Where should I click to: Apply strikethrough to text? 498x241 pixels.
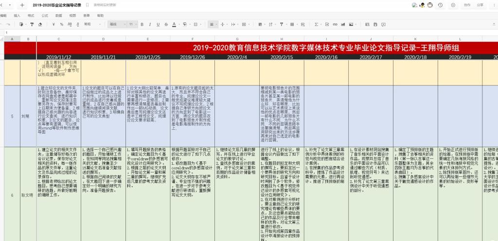[x=166, y=24]
